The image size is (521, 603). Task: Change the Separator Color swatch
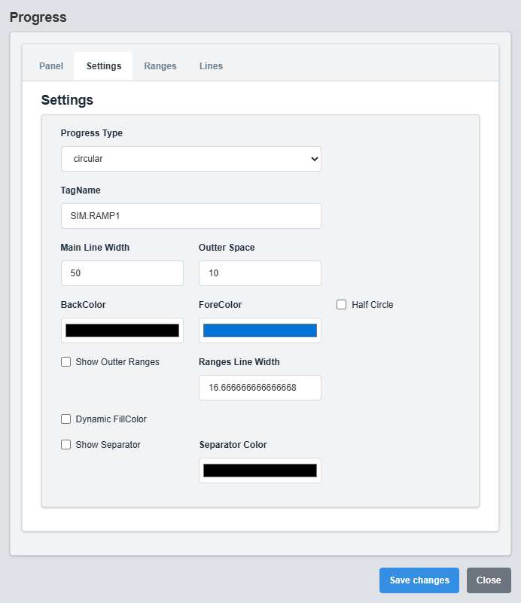coord(259,470)
